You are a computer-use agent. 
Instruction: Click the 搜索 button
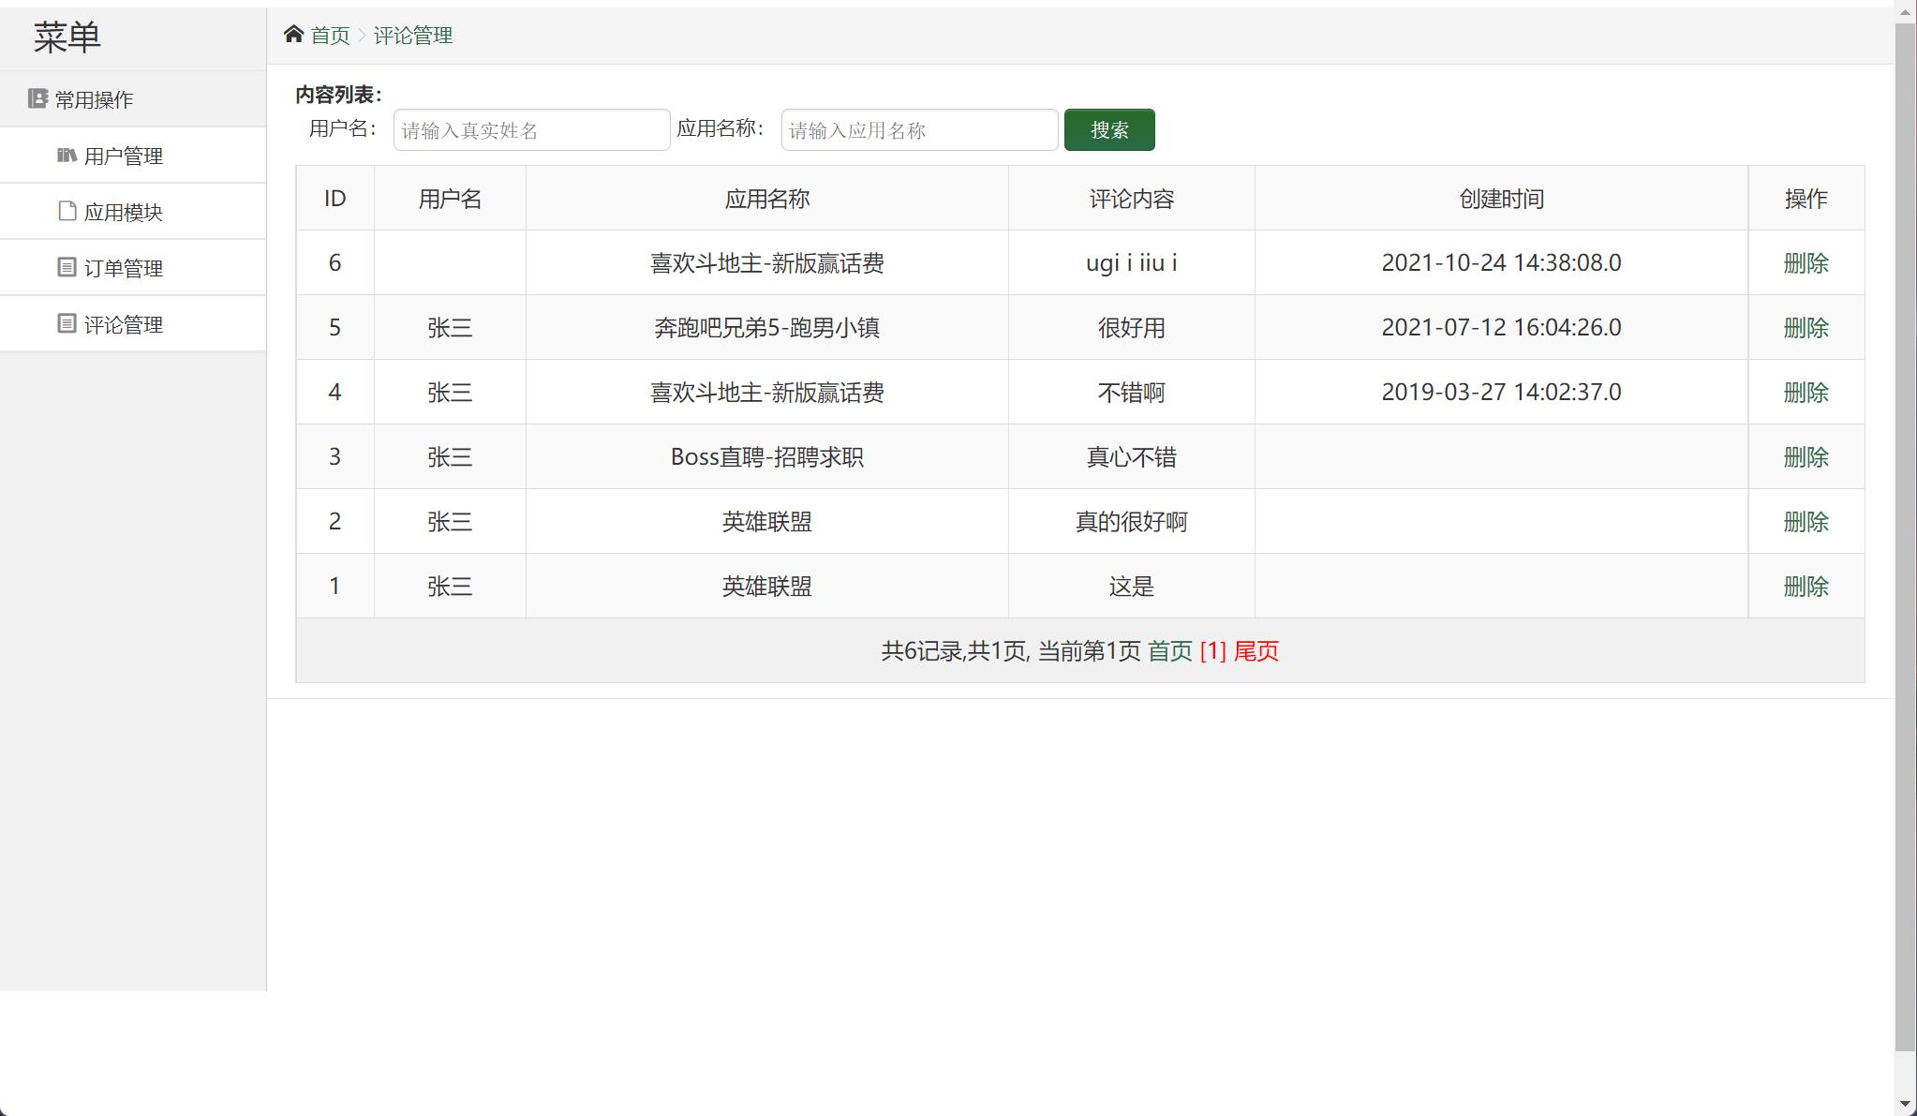[x=1108, y=129]
